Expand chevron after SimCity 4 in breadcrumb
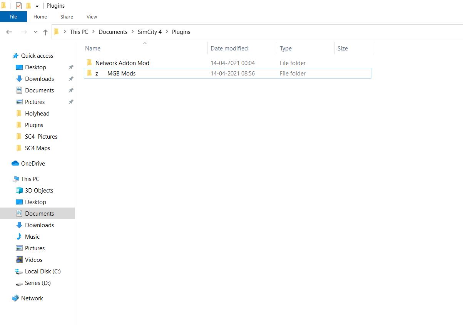 pyautogui.click(x=167, y=32)
